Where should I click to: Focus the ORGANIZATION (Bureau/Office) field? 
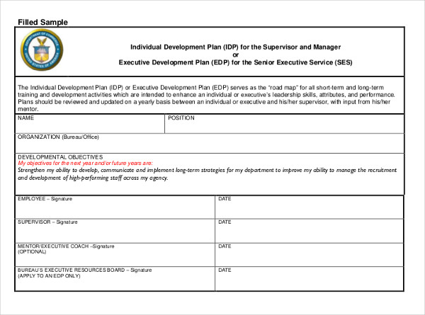coord(210,144)
